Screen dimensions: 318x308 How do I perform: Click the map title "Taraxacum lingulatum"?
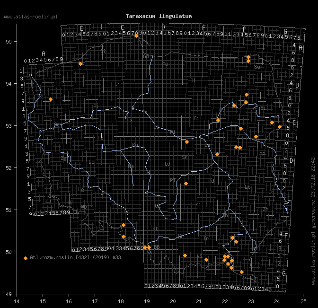[x=159, y=16]
